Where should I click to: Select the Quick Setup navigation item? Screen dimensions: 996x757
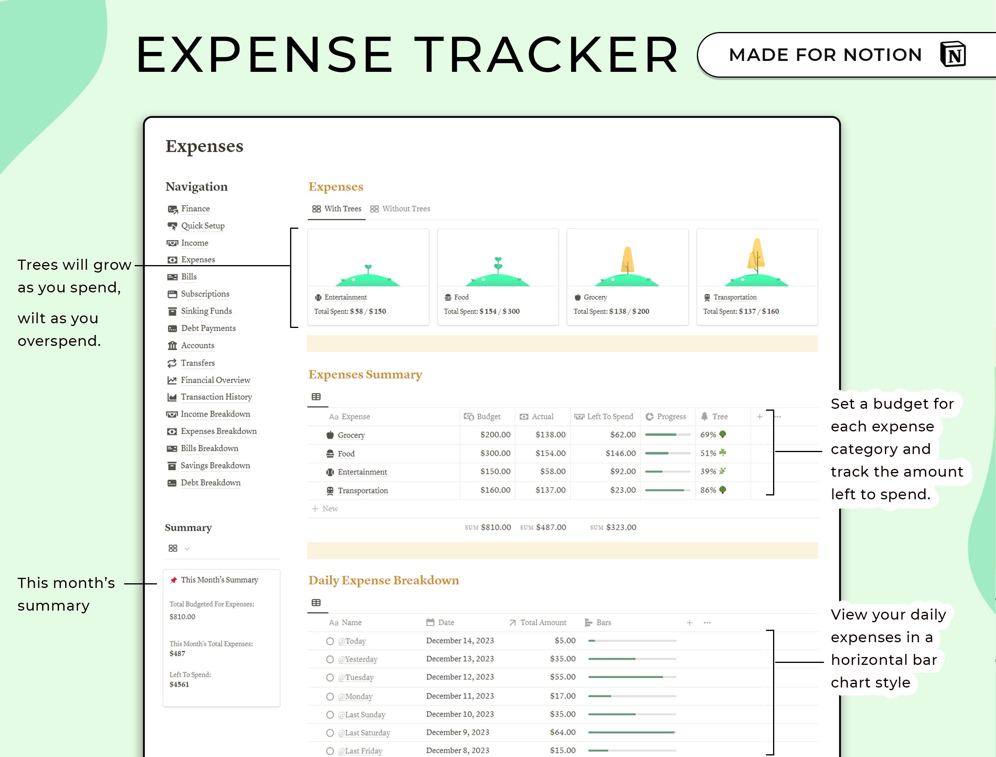tap(202, 226)
